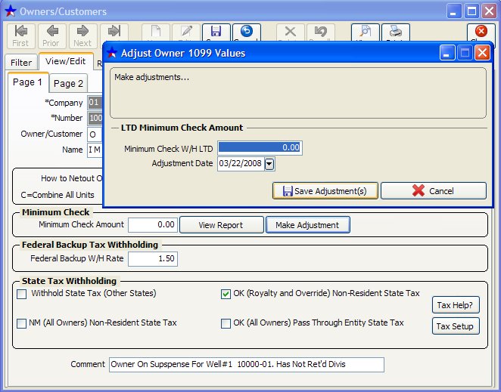Screen dimensions: 501x392
Task: Click the Print toolbar icon
Action: pos(396,32)
